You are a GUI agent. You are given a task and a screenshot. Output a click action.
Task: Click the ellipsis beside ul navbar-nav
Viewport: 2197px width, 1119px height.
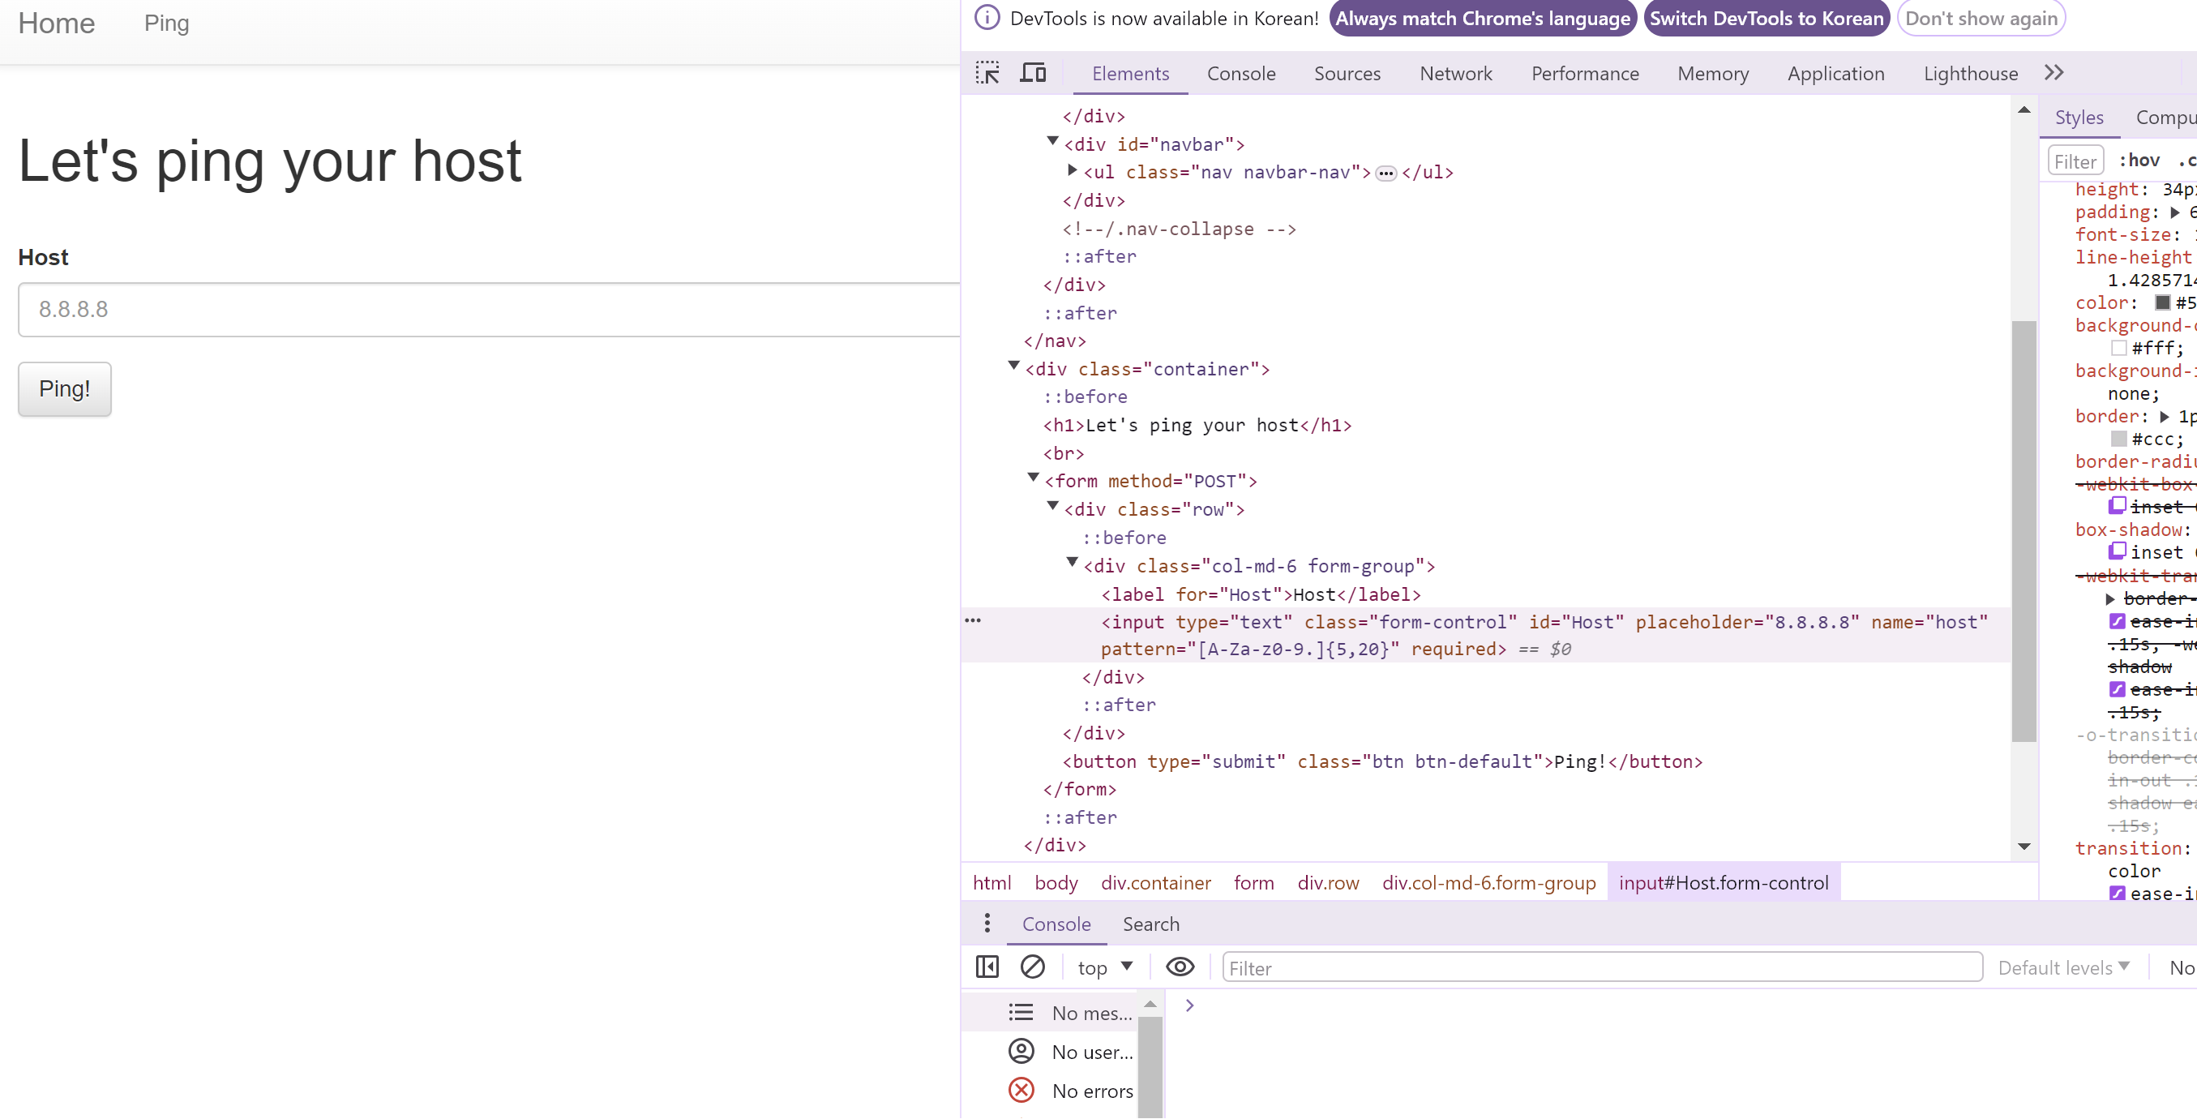coord(1386,174)
